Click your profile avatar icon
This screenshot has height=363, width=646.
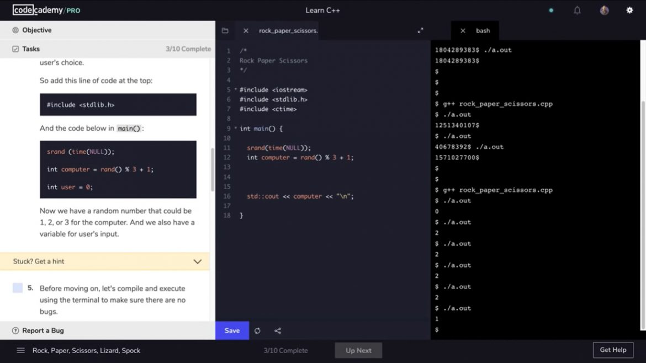[x=603, y=9]
